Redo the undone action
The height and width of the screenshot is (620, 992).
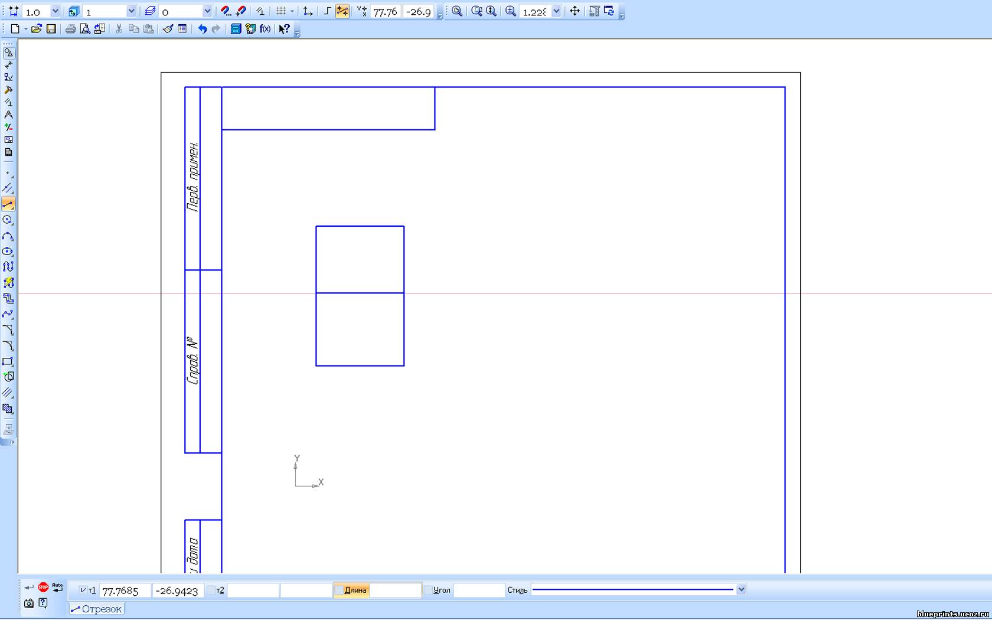[216, 29]
